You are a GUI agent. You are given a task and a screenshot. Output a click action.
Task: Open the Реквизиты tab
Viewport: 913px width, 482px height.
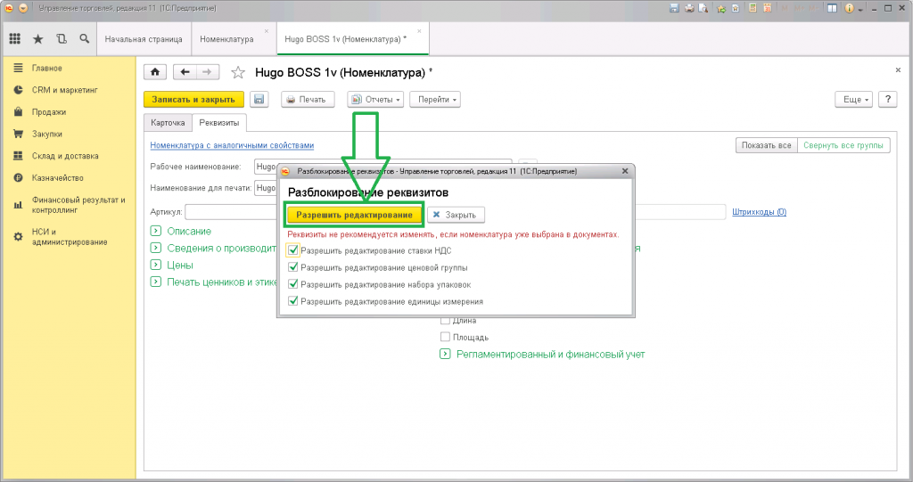point(219,123)
